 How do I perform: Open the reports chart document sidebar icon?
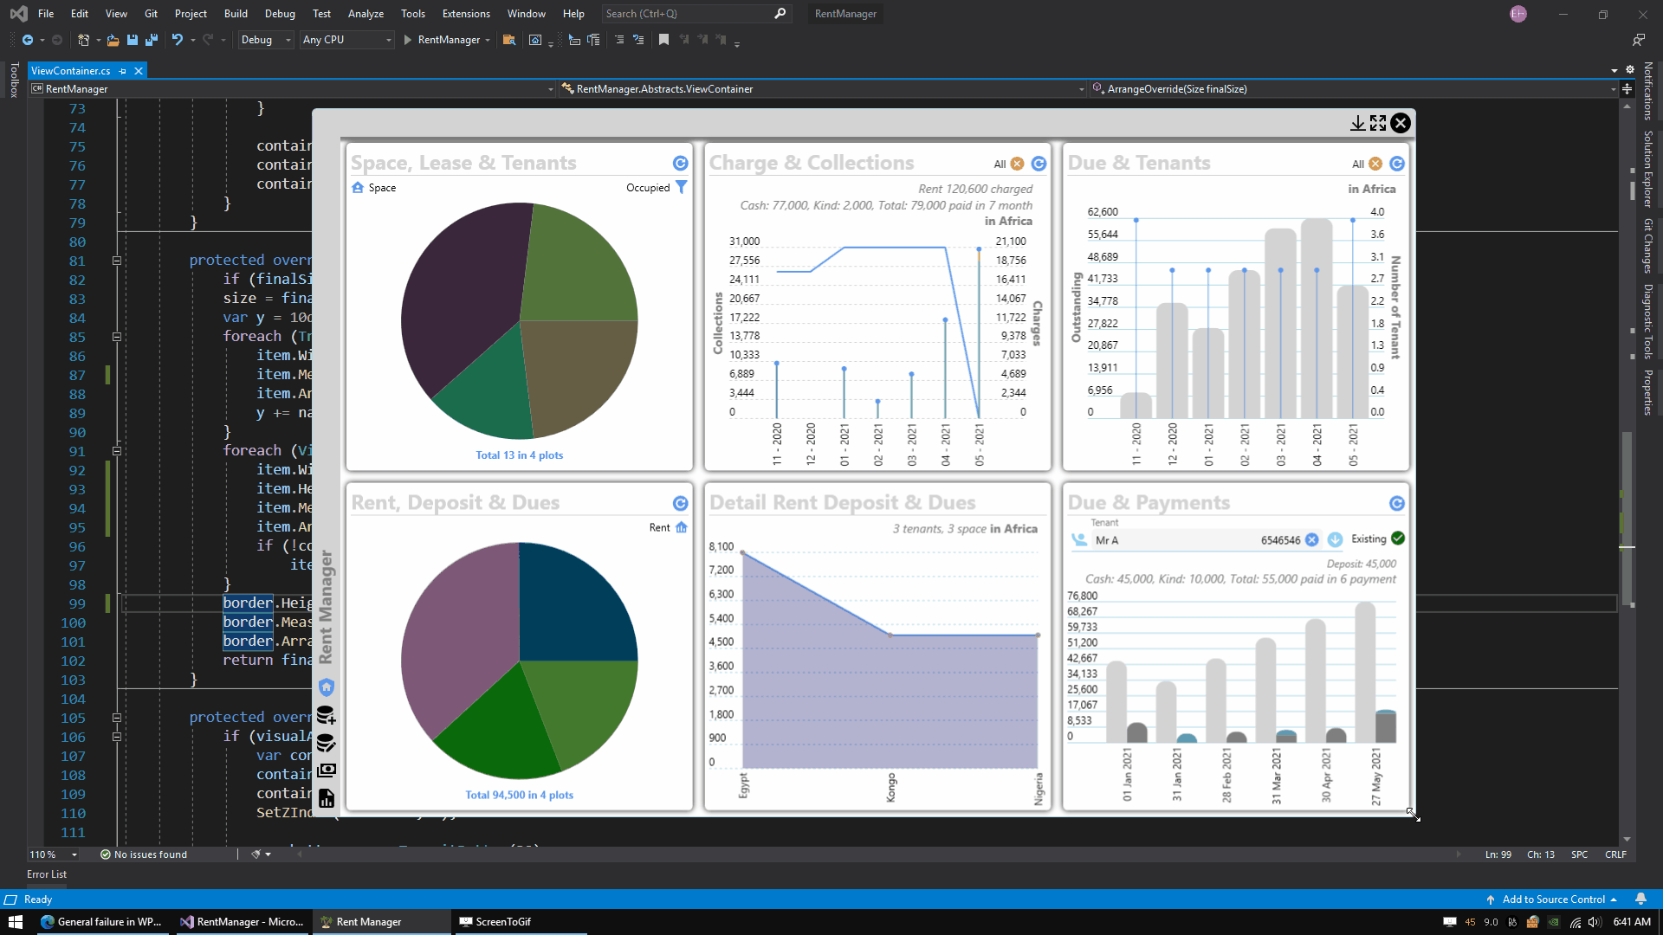pyautogui.click(x=327, y=798)
